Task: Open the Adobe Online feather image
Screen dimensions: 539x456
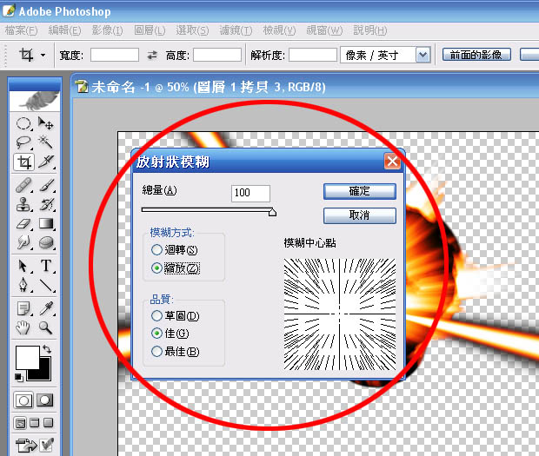Action: [x=35, y=101]
